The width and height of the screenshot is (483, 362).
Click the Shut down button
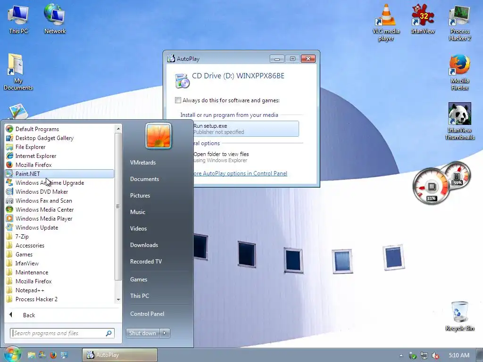point(143,333)
